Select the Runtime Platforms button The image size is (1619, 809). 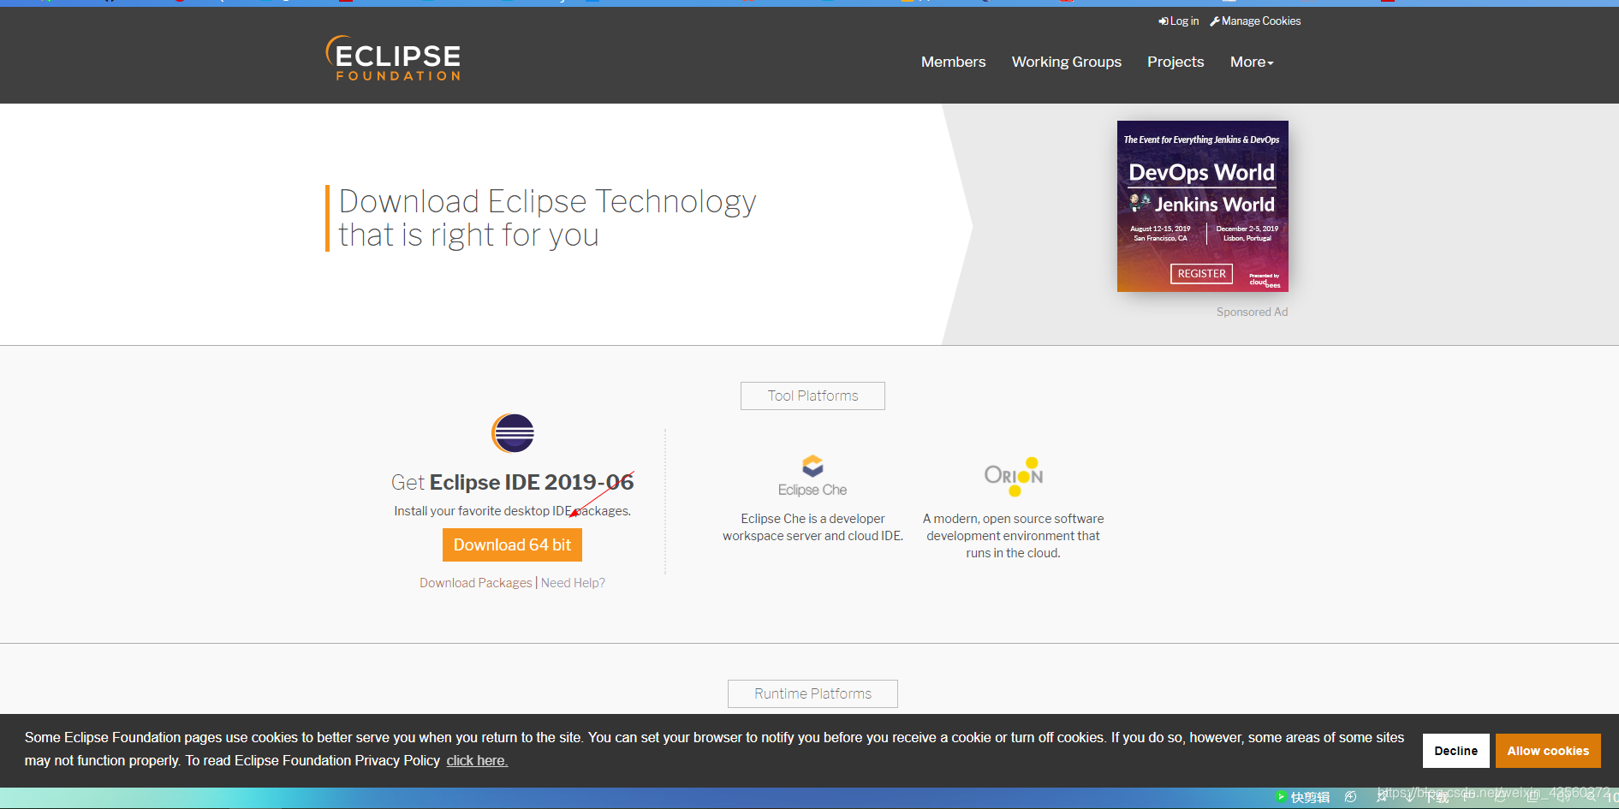[812, 693]
